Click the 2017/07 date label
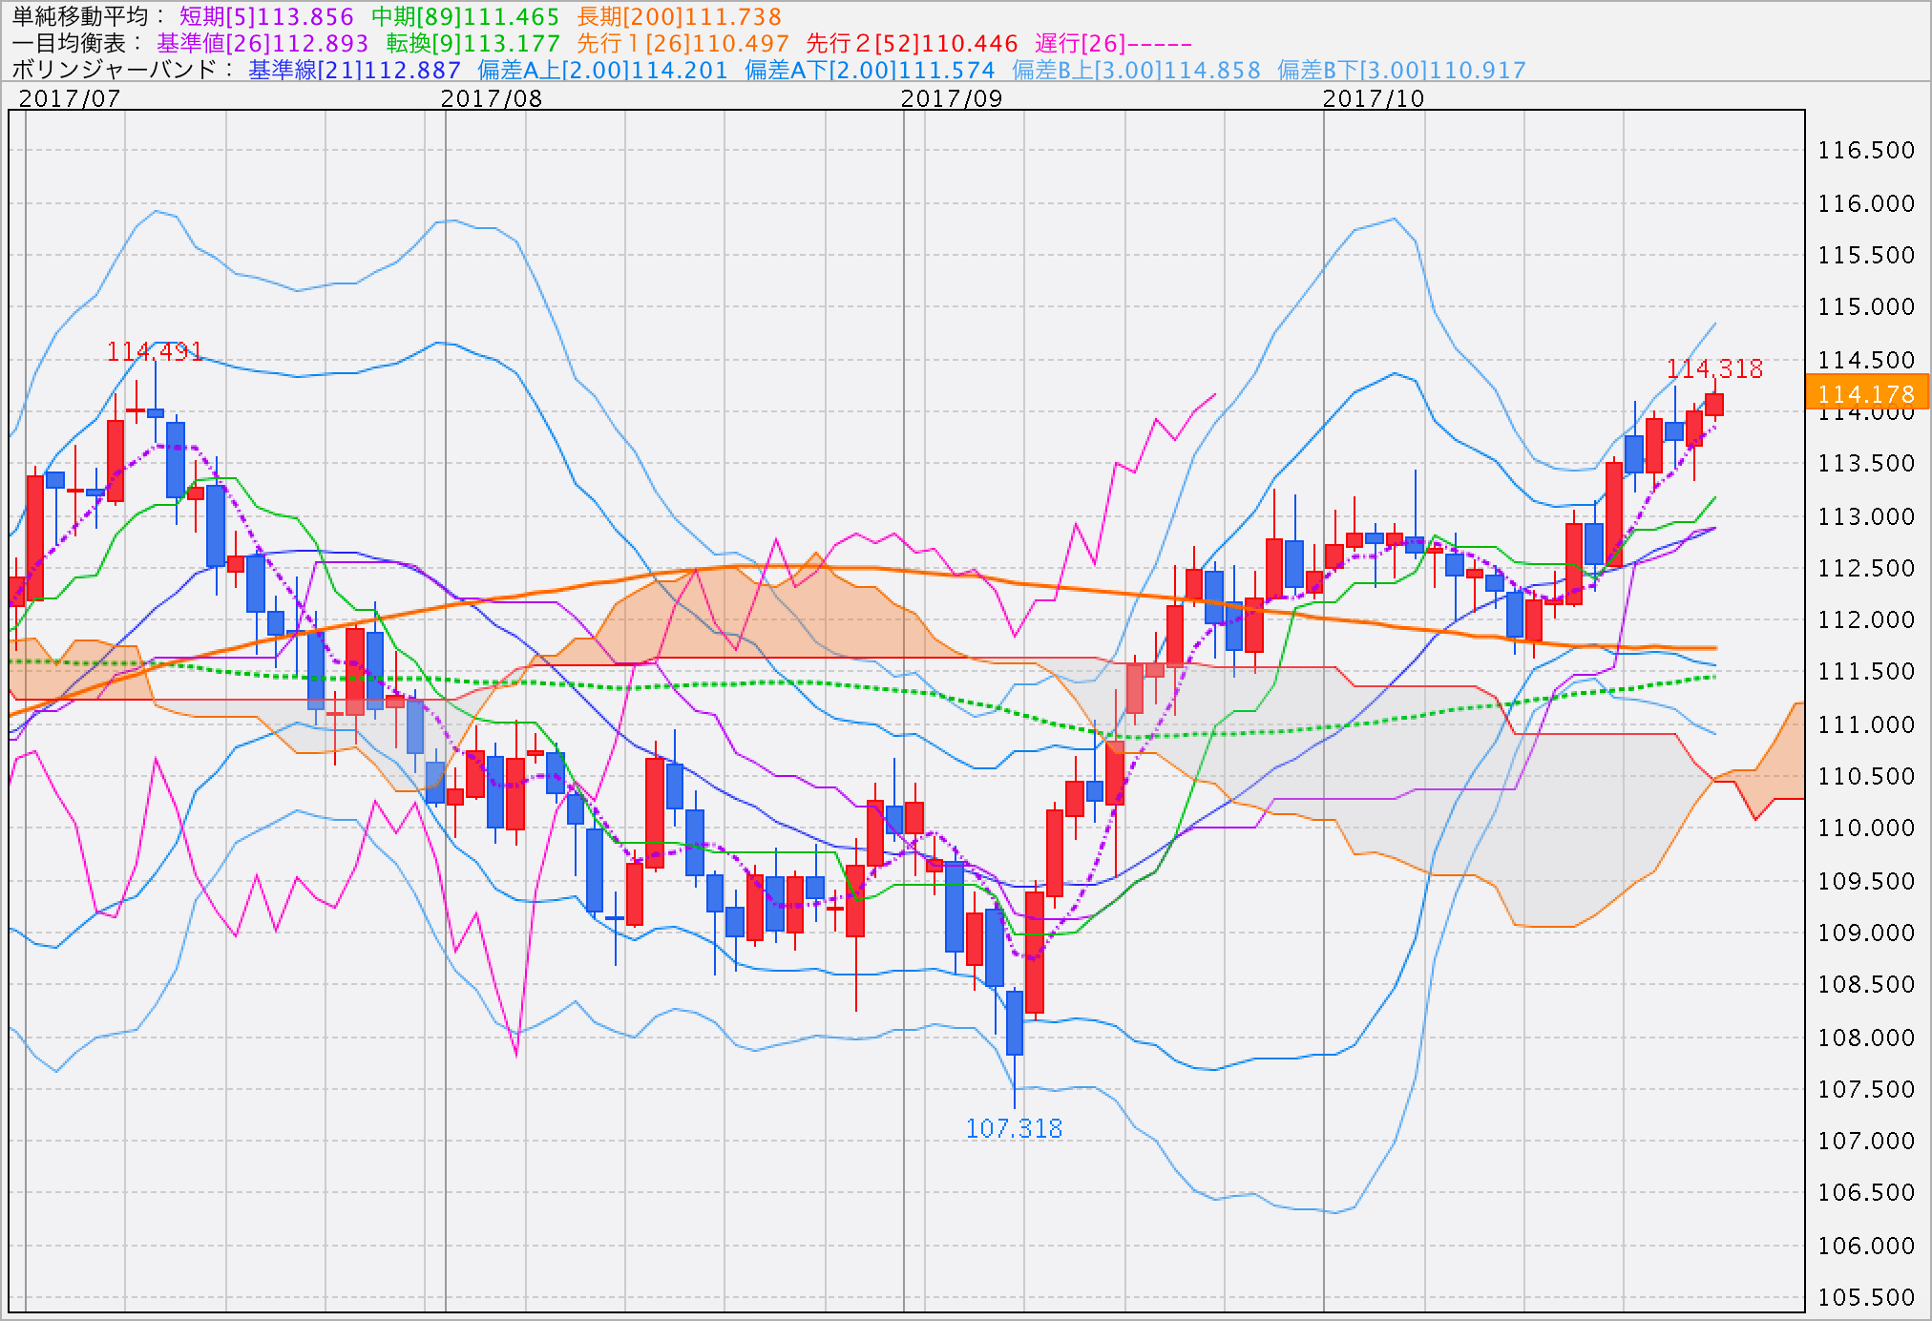1932x1321 pixels. tap(70, 98)
